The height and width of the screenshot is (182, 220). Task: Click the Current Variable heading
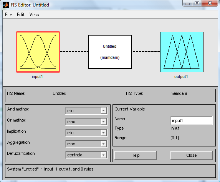tap(130, 109)
